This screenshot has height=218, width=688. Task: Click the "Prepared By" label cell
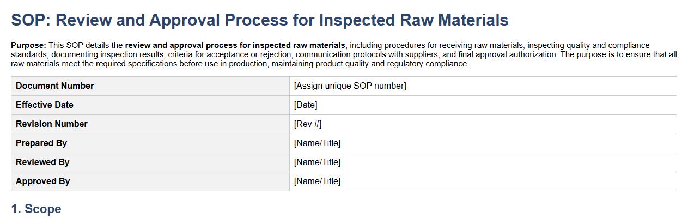(x=41, y=143)
